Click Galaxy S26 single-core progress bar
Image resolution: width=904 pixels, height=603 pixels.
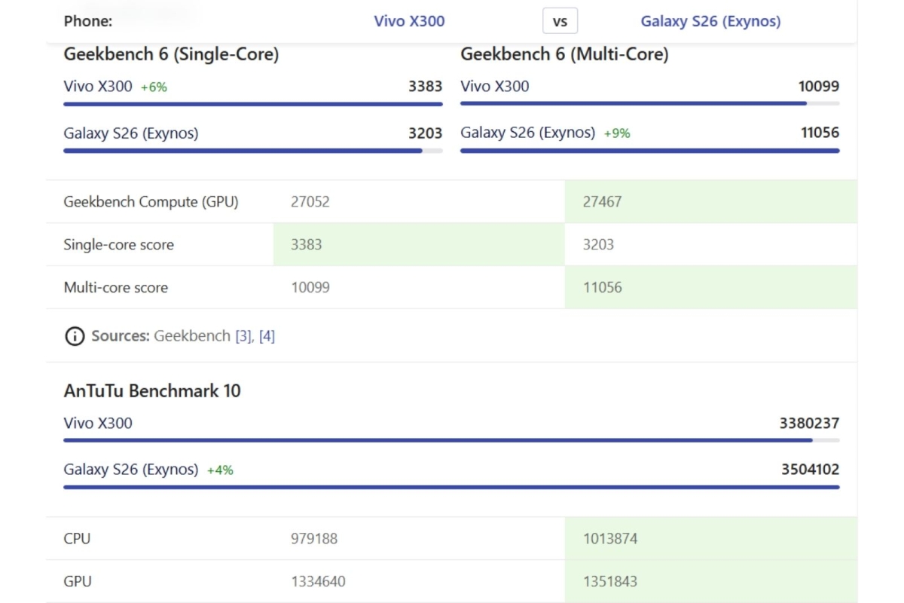coord(252,151)
